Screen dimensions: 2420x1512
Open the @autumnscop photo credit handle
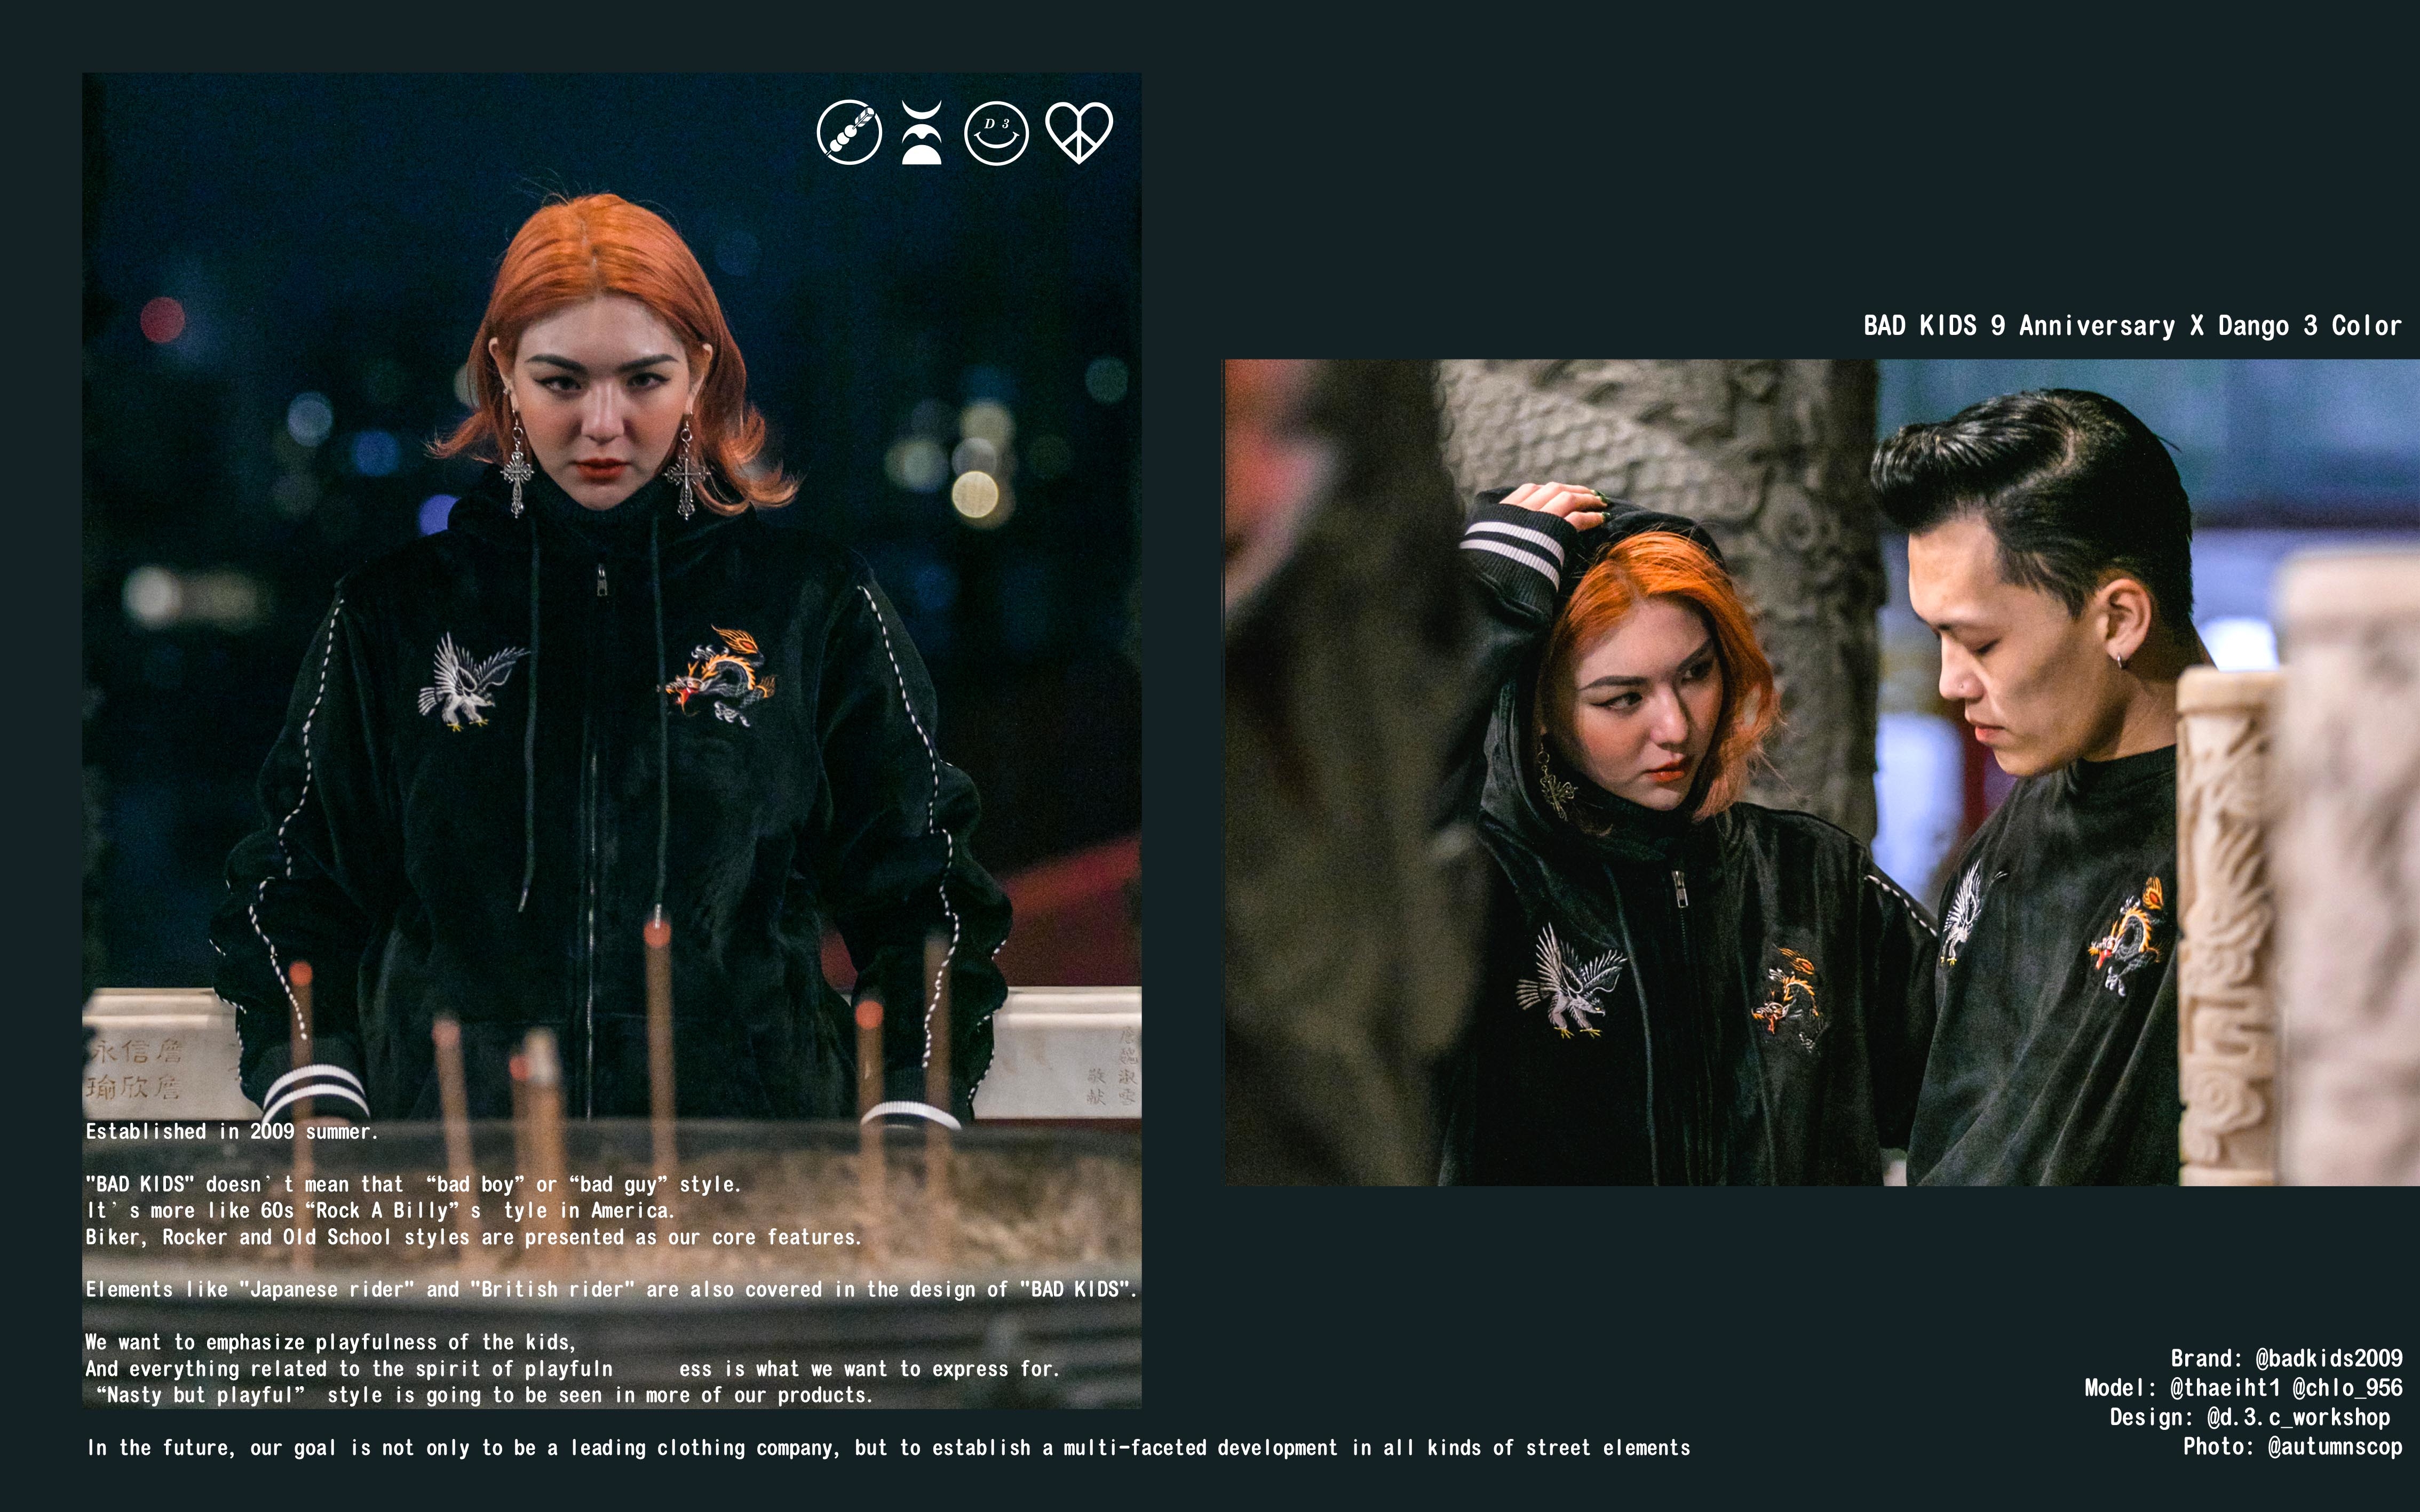2334,1447
